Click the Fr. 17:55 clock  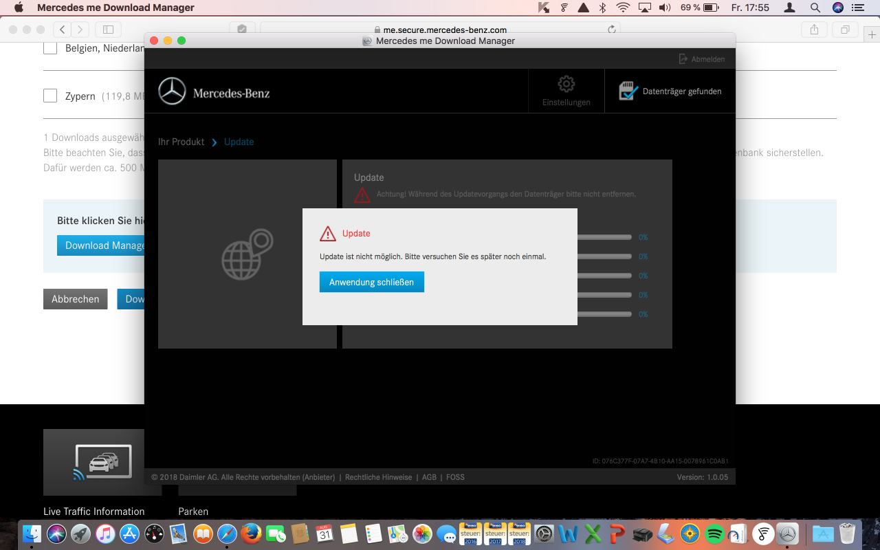click(751, 8)
